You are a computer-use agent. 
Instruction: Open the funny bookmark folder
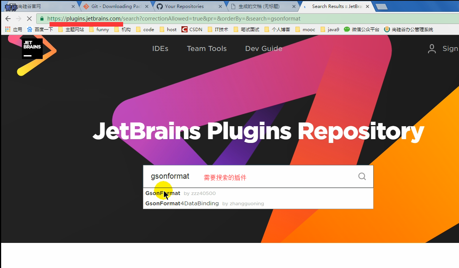pyautogui.click(x=99, y=29)
